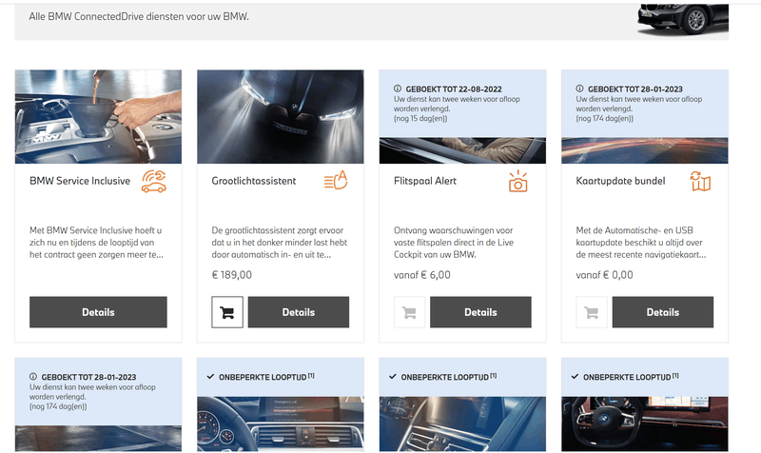Click the Grootlichtassistent headlights photo
The image size is (761, 453).
pos(280,116)
